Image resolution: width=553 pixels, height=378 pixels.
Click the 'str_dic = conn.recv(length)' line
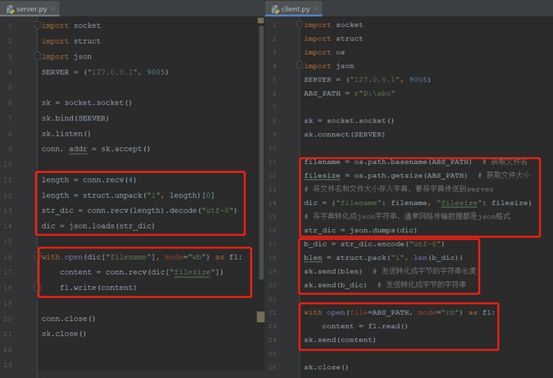point(139,211)
